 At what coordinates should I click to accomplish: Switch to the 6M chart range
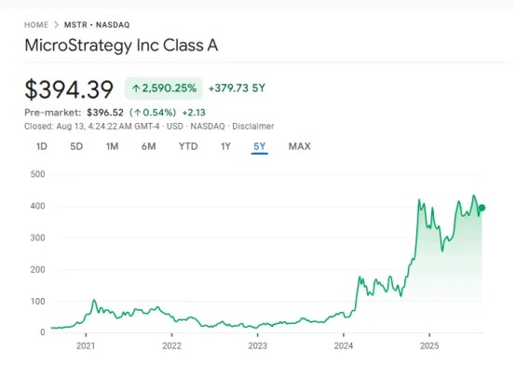pos(149,146)
